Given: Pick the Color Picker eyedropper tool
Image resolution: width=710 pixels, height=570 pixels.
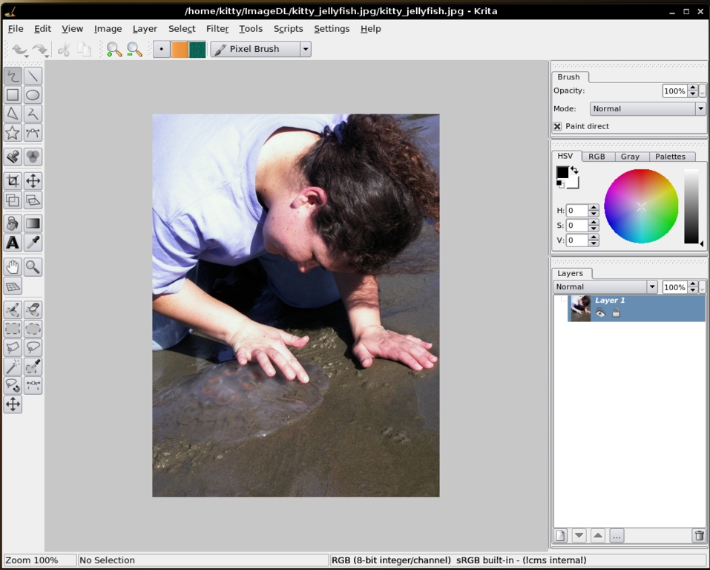Looking at the screenshot, I should 33,243.
